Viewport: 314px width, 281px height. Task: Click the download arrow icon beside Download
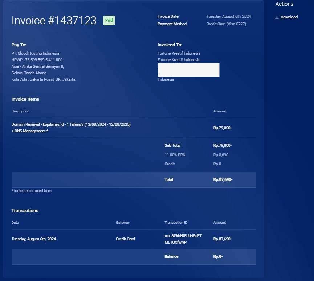(277, 17)
